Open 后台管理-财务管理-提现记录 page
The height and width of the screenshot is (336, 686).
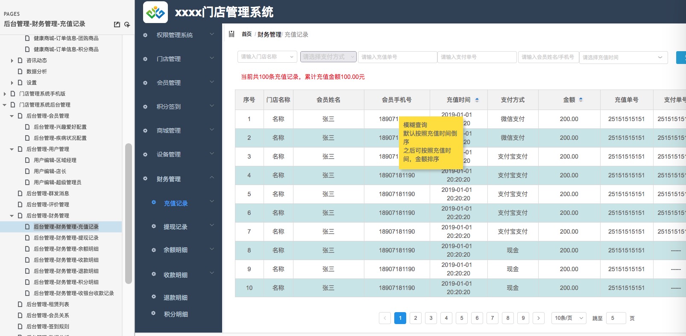pyautogui.click(x=66, y=238)
